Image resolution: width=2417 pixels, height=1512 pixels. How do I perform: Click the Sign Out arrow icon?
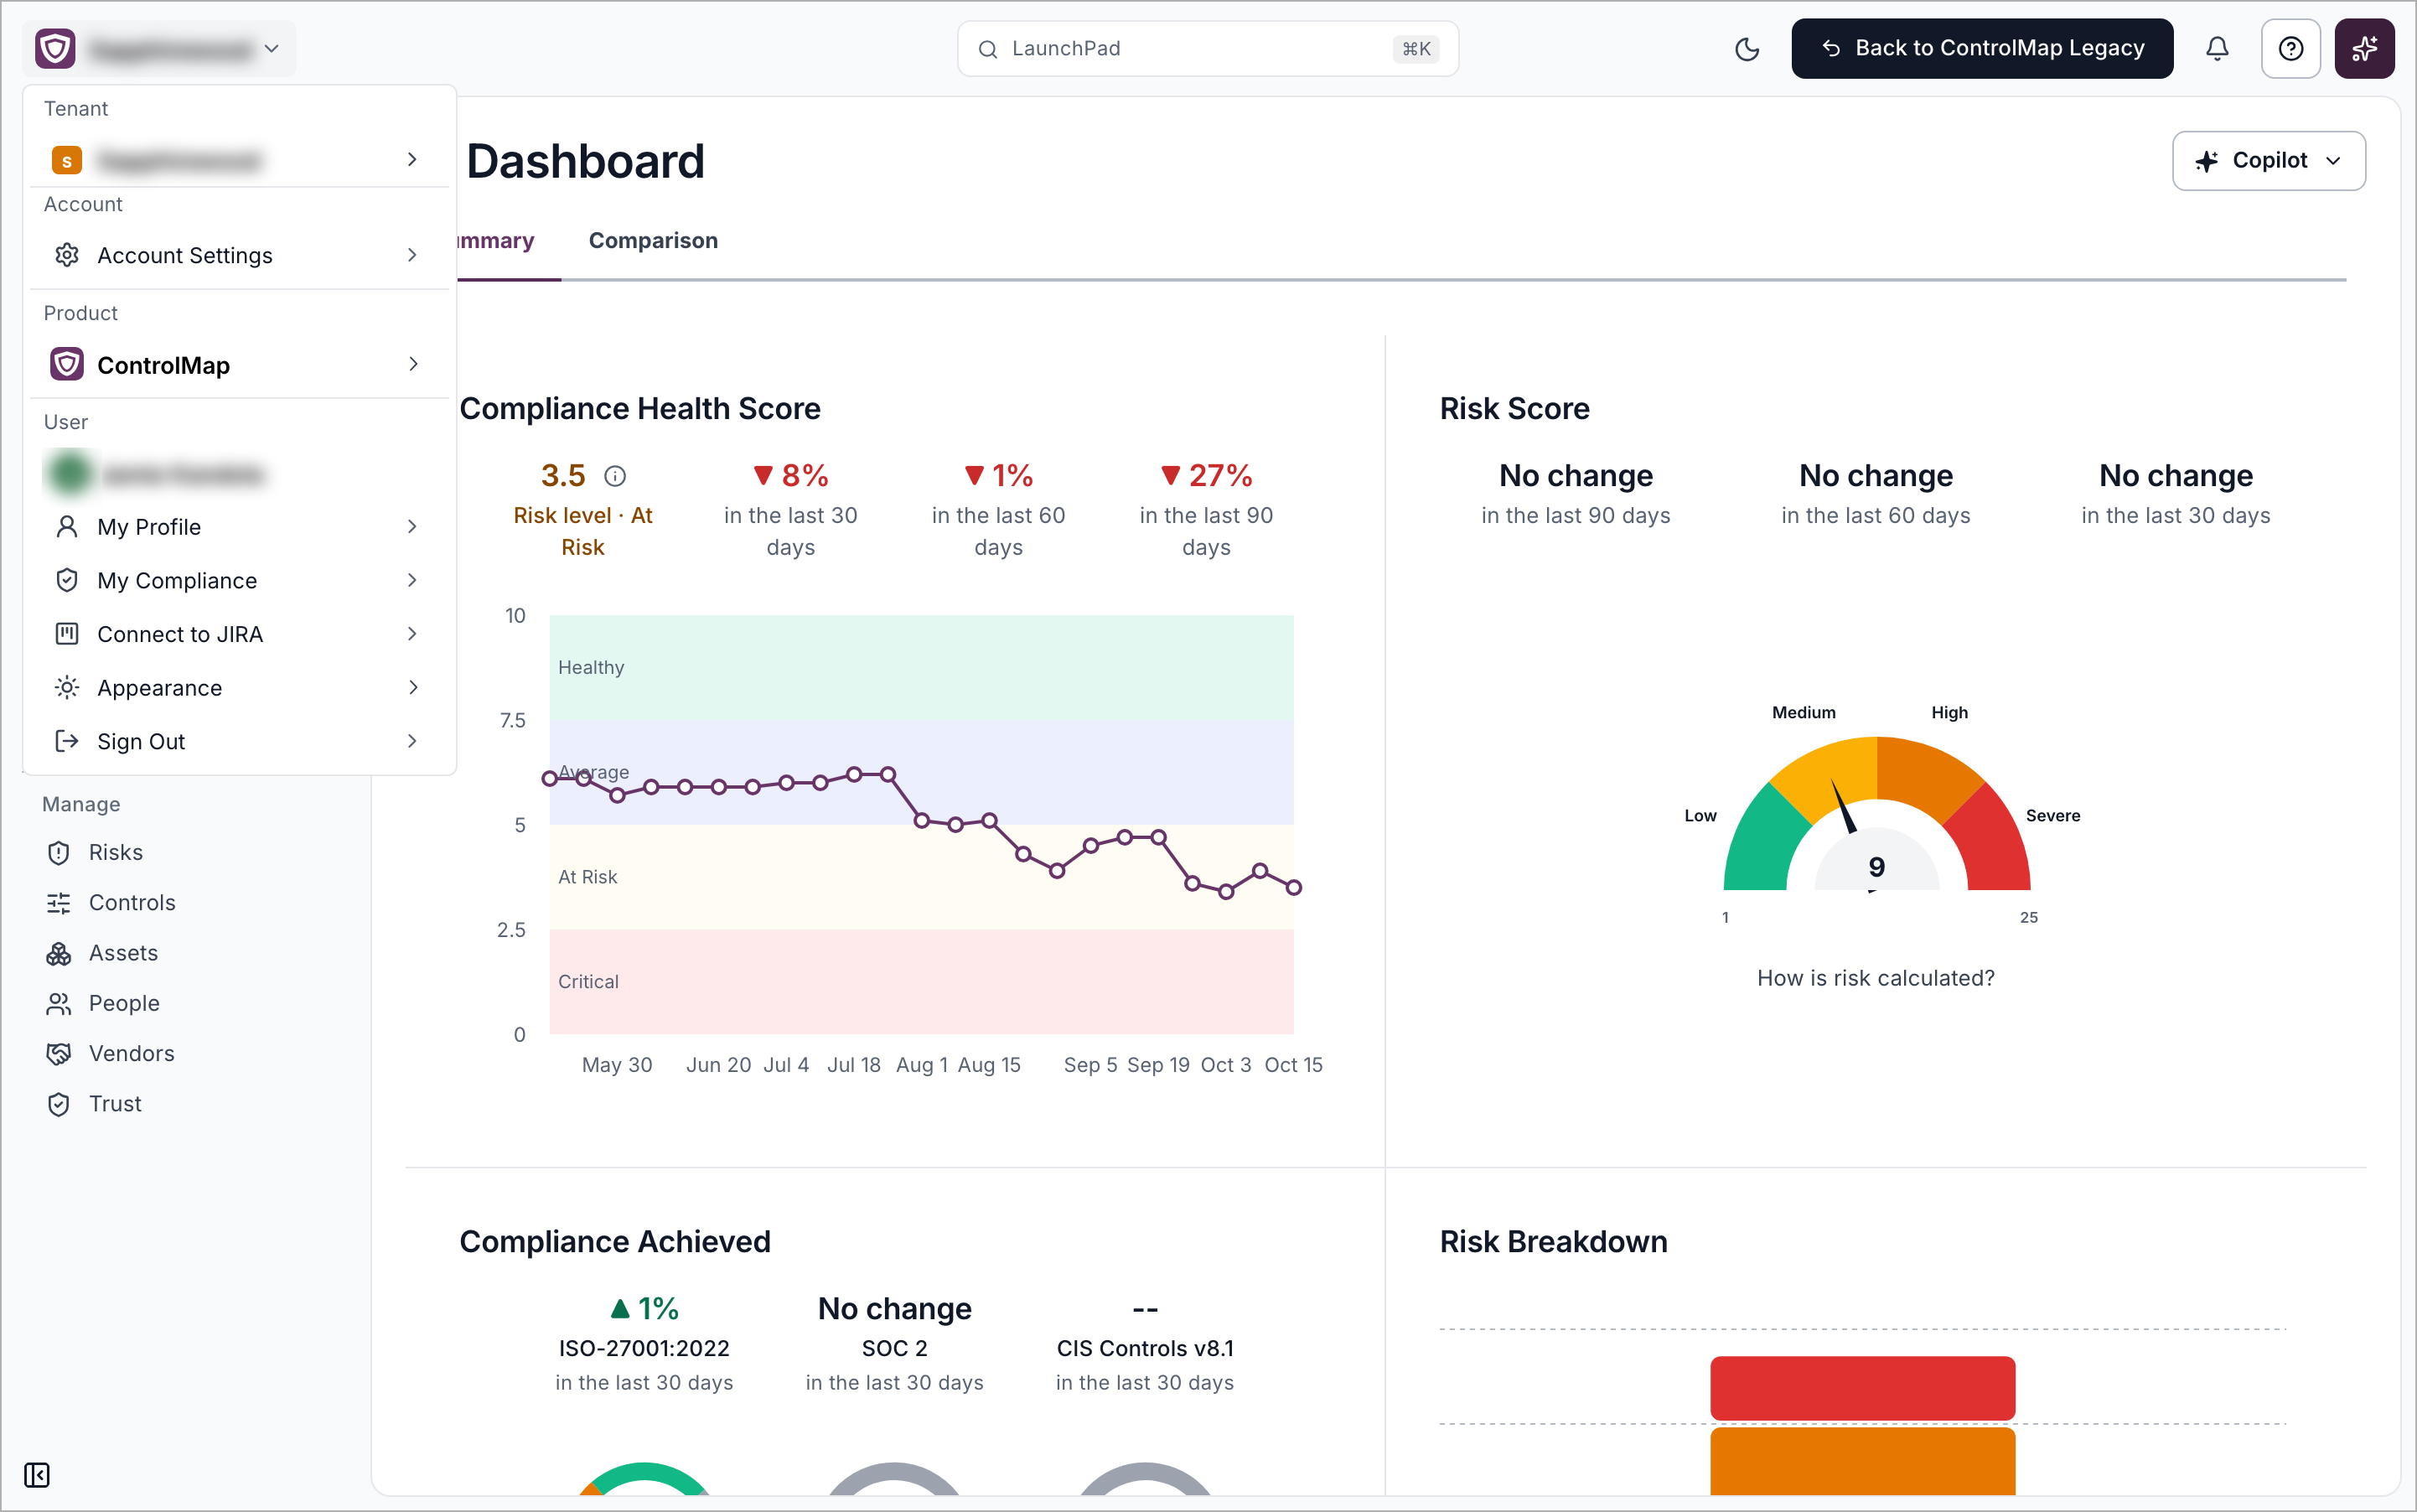(x=67, y=741)
